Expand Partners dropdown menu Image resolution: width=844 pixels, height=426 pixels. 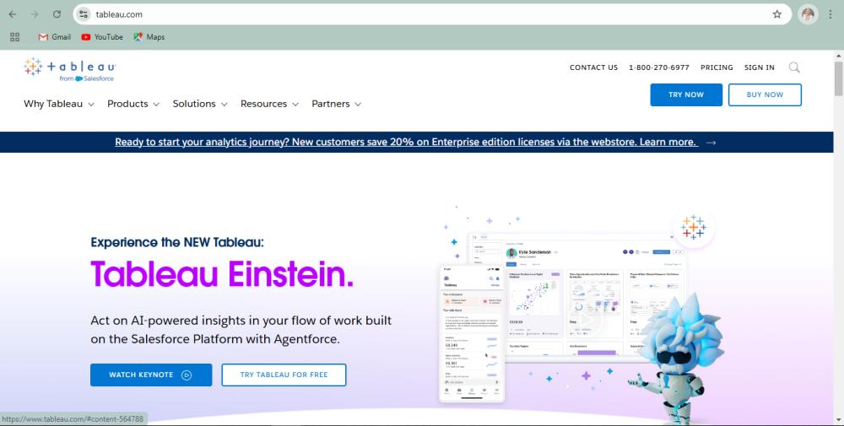click(336, 104)
